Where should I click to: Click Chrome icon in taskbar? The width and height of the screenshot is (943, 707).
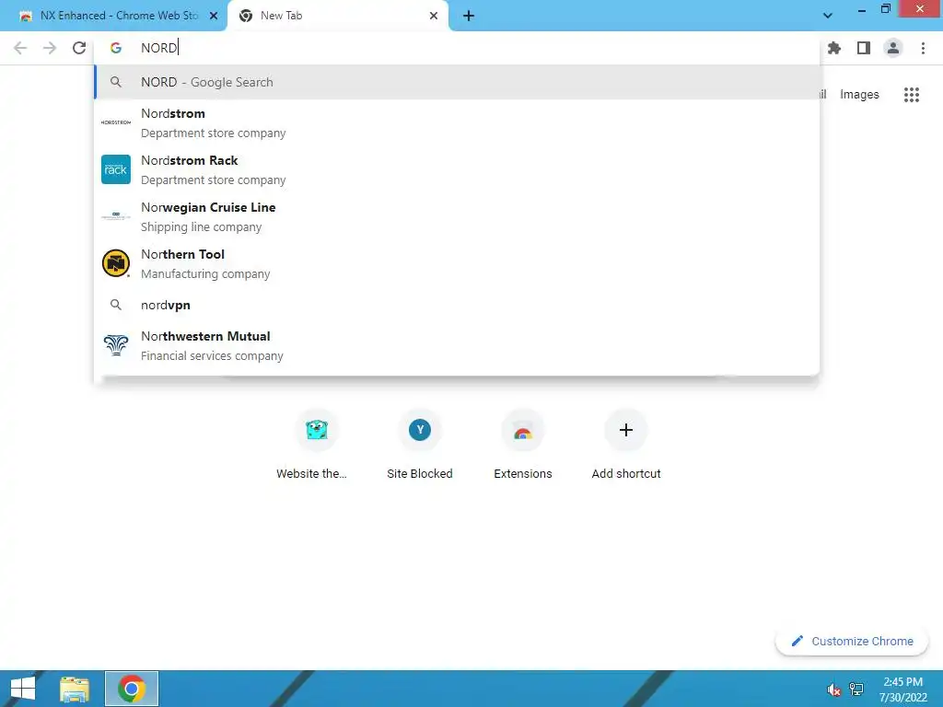click(132, 689)
